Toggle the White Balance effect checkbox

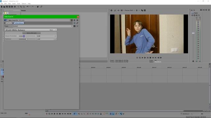[x=14, y=23]
